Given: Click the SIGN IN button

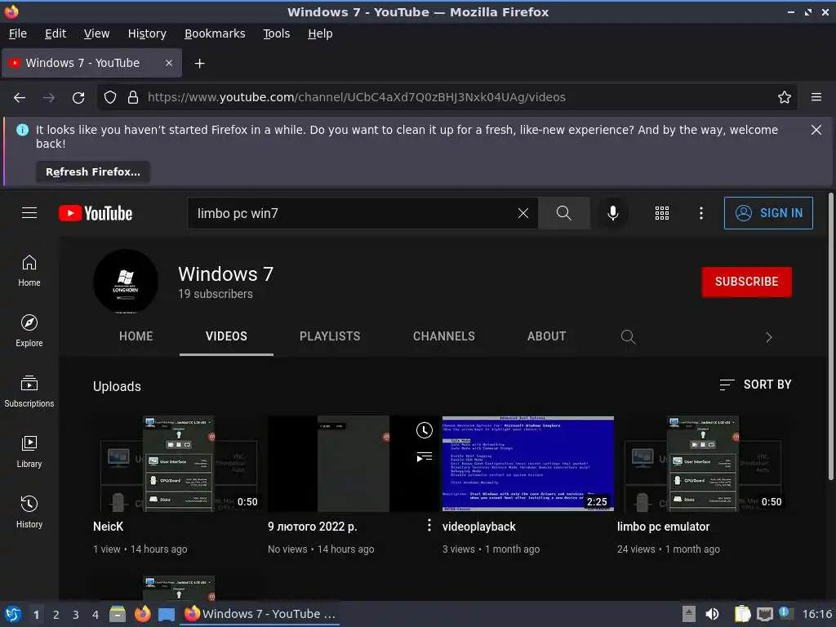Looking at the screenshot, I should pos(768,213).
